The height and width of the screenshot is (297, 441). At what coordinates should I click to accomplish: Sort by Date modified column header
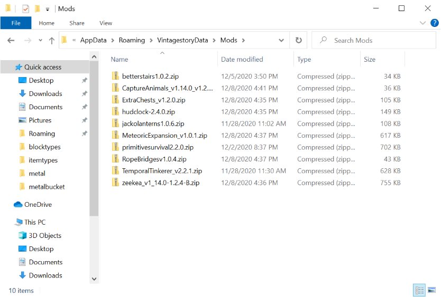[242, 60]
